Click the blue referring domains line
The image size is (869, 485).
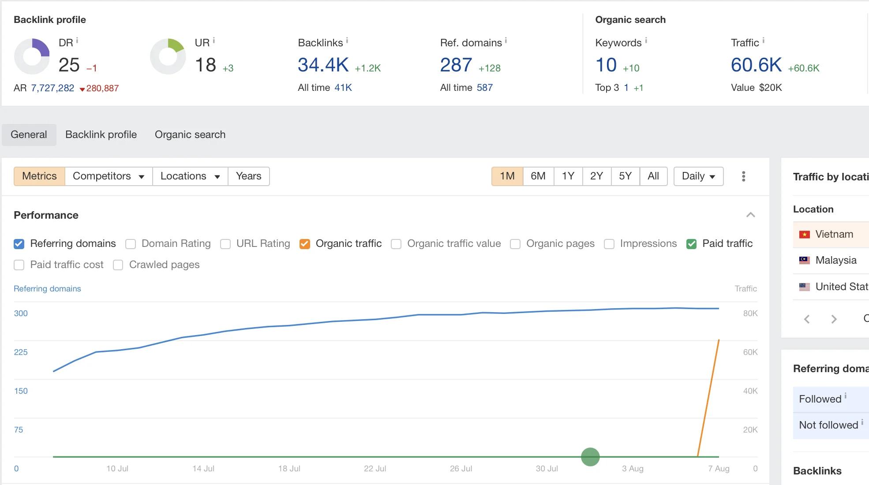point(375,319)
